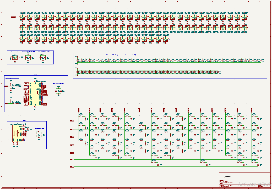Screen dimensions: 272x189
Task: Select the last LED in the top row
Action: click(x=244, y=17)
